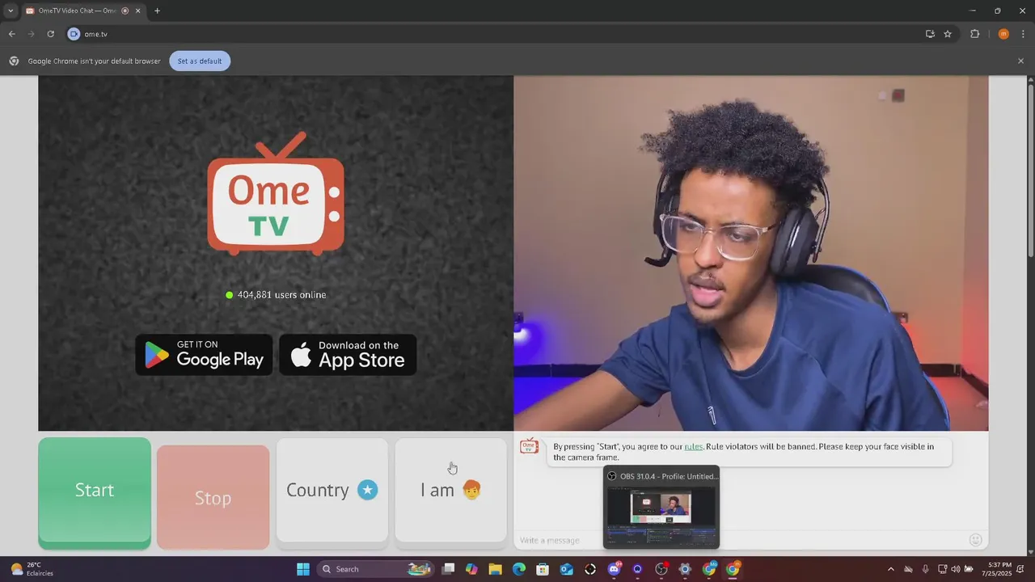
Task: Click Set as default browser button
Action: coord(200,61)
